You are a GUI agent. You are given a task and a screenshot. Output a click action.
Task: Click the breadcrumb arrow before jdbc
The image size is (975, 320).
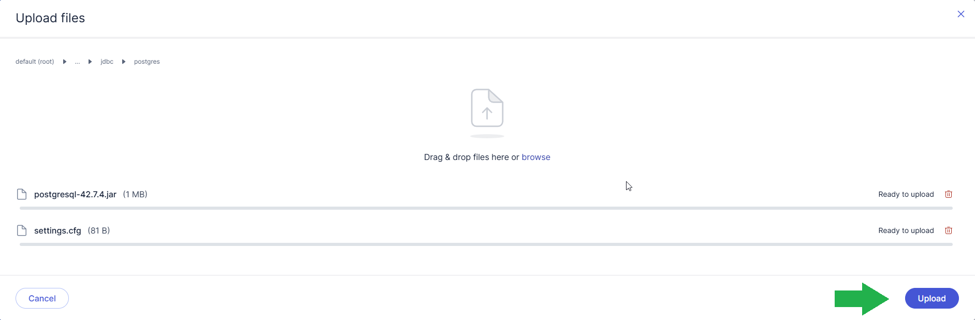(90, 62)
